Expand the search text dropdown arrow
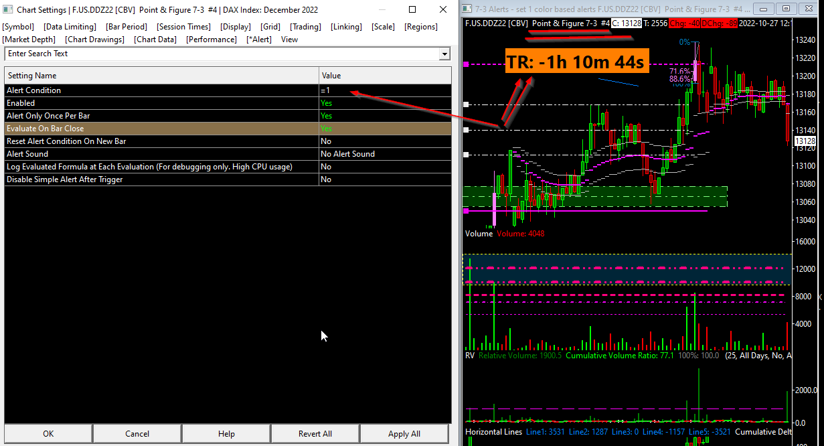The height and width of the screenshot is (446, 824). (x=444, y=54)
